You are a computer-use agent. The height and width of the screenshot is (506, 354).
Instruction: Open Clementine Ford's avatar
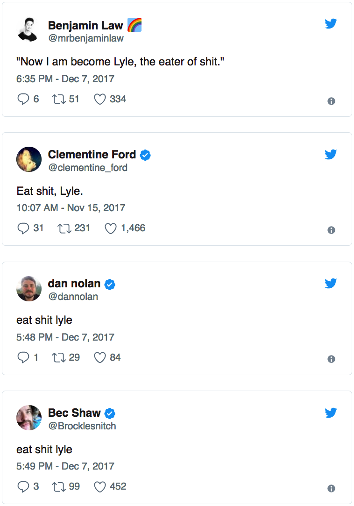pos(29,159)
